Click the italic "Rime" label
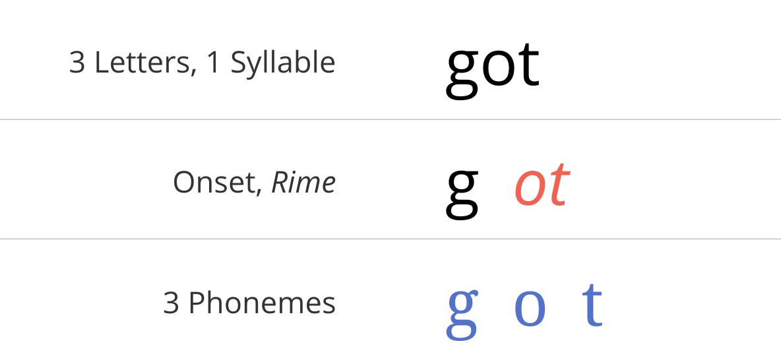Screen dimensions: 781x362 [x=303, y=182]
